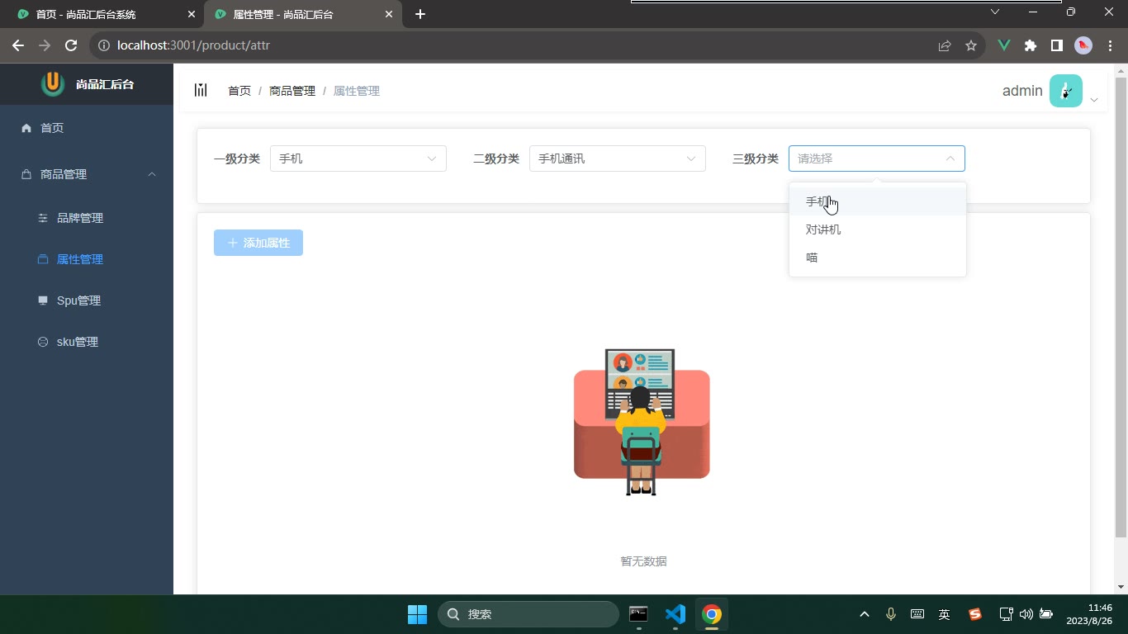Click the 尚品汇后台 logo icon

[x=53, y=83]
